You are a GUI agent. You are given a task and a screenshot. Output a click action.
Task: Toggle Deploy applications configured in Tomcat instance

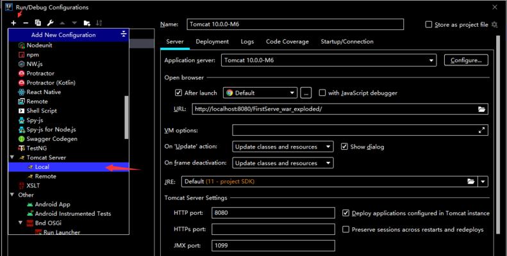tap(346, 213)
